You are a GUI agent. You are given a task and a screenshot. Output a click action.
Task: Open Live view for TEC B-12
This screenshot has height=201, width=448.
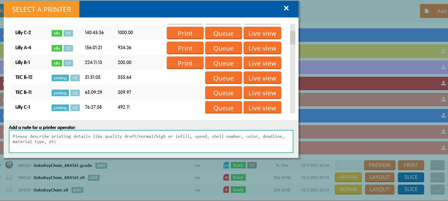262,78
